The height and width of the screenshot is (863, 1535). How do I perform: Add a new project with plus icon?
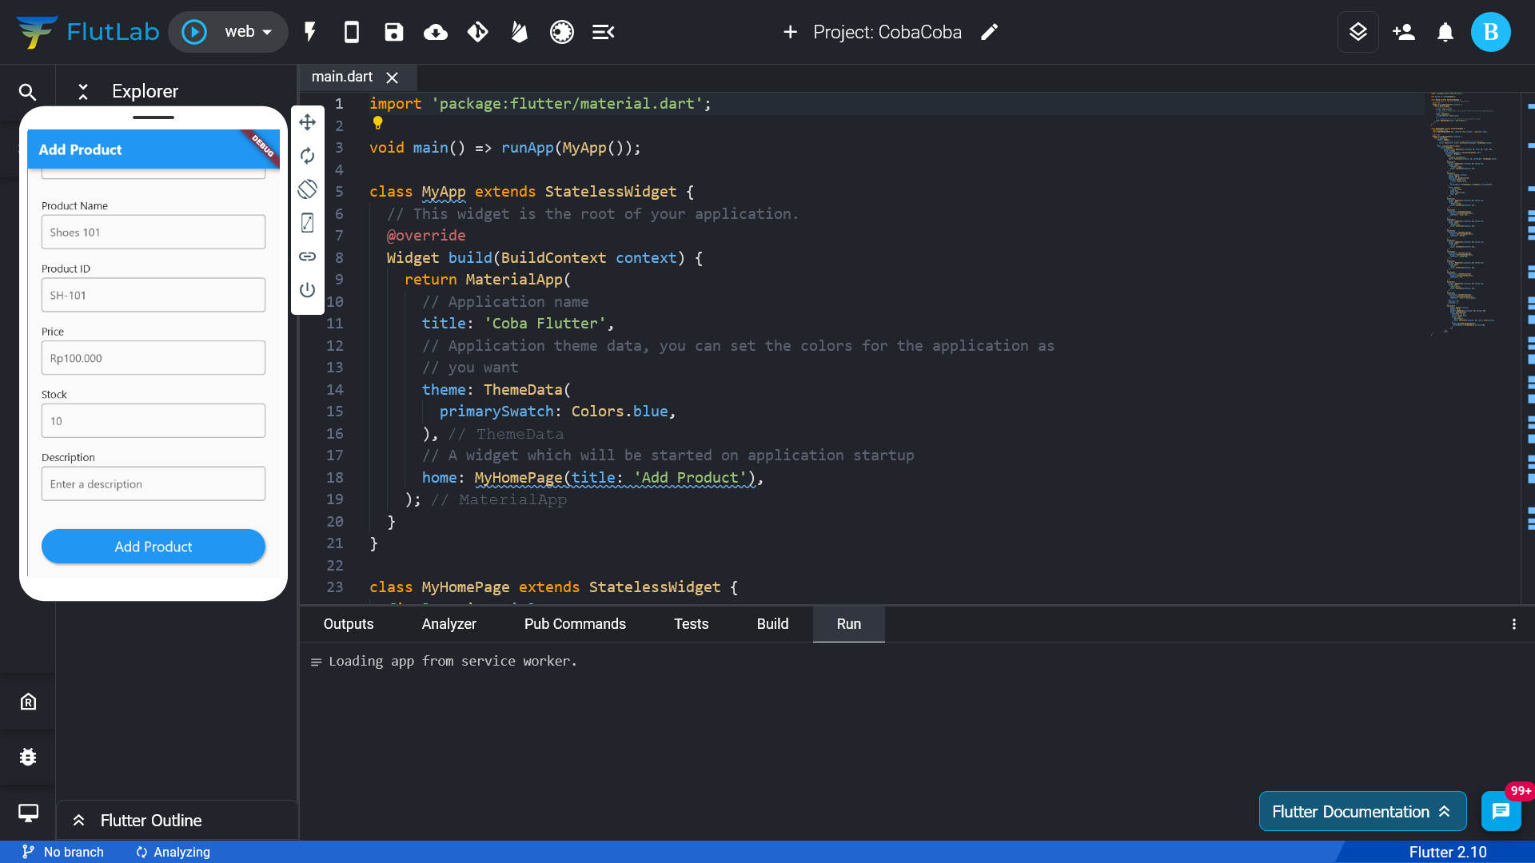point(791,32)
